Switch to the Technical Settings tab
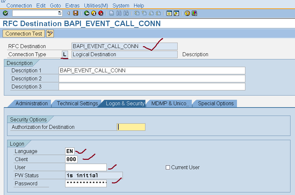This screenshot has width=295, height=195. coord(77,103)
